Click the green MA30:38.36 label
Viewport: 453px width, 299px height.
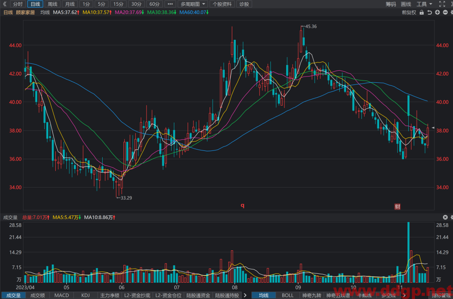pyautogui.click(x=161, y=12)
